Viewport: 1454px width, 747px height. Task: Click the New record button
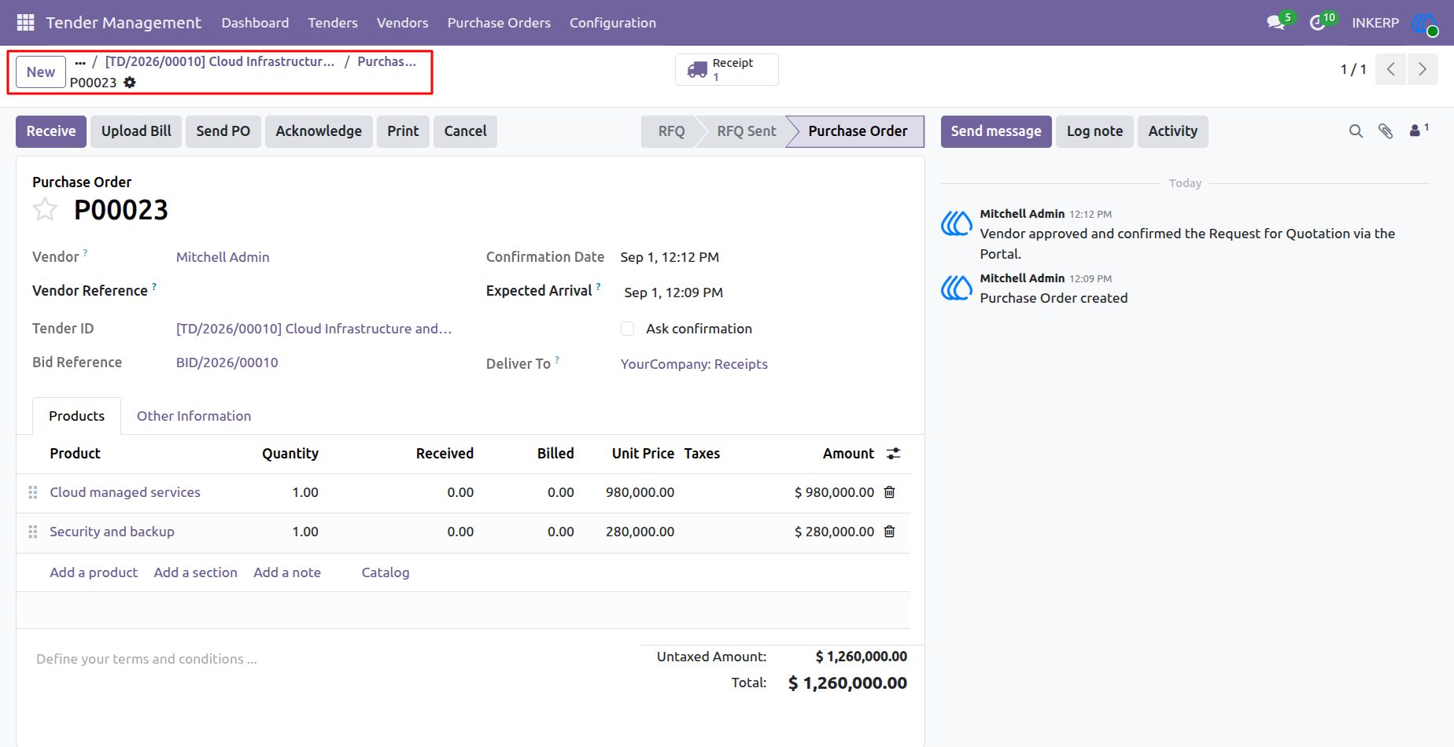(41, 72)
